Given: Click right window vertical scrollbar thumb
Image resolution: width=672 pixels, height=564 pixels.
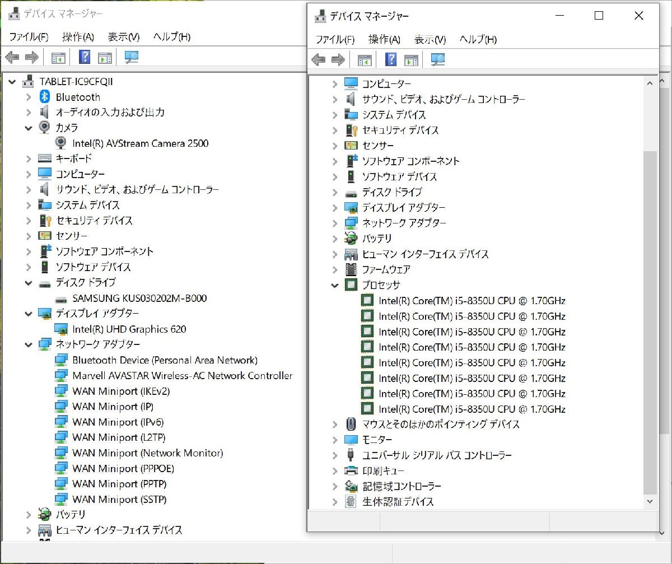Looking at the screenshot, I should (x=650, y=322).
